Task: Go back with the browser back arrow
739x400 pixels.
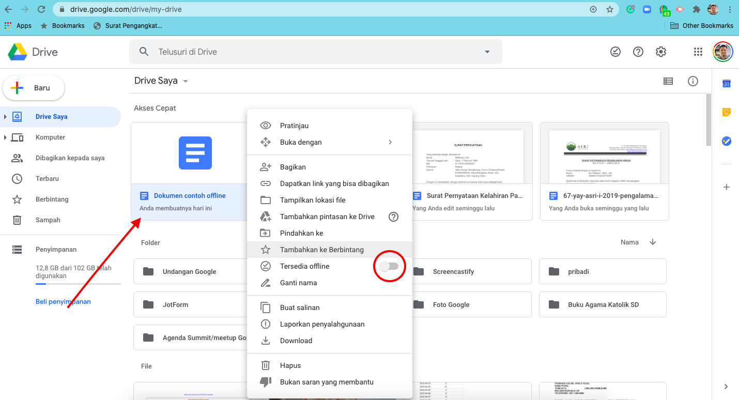Action: tap(8, 9)
